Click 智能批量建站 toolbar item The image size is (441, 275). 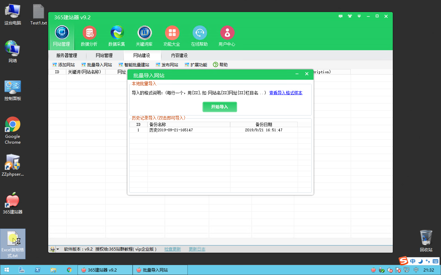134,65
